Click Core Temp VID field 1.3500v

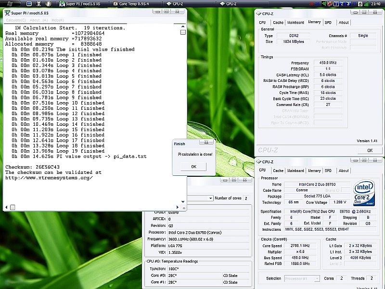point(209,252)
